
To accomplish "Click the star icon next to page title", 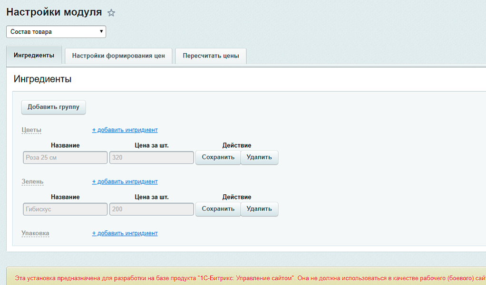I will point(111,13).
